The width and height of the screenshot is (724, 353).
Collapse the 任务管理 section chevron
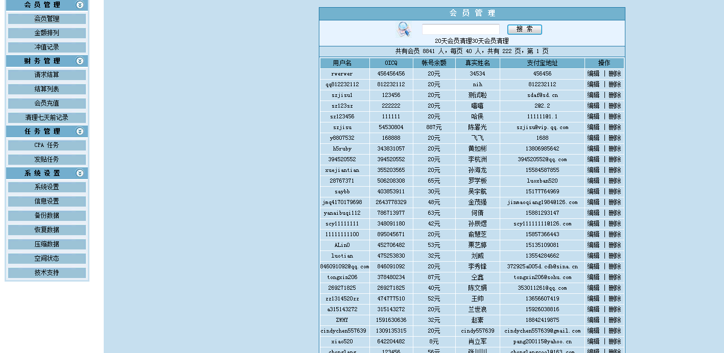click(x=80, y=131)
